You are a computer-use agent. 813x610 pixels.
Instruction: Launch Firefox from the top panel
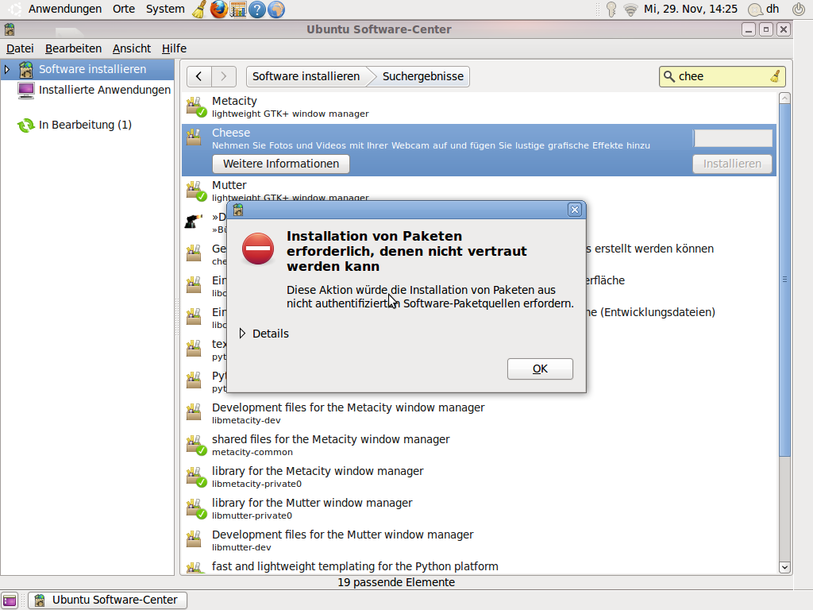coord(218,9)
